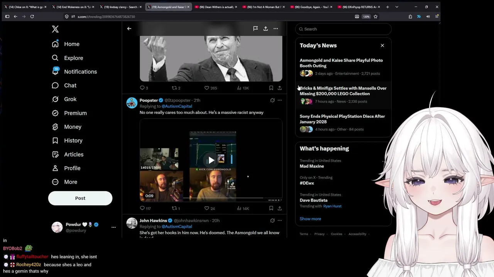Share Poopster's post
Screen dimensions: 494x277
tap(280, 209)
